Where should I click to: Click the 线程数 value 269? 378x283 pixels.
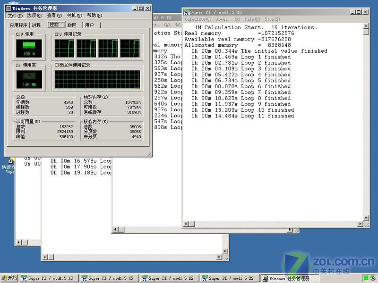69,108
